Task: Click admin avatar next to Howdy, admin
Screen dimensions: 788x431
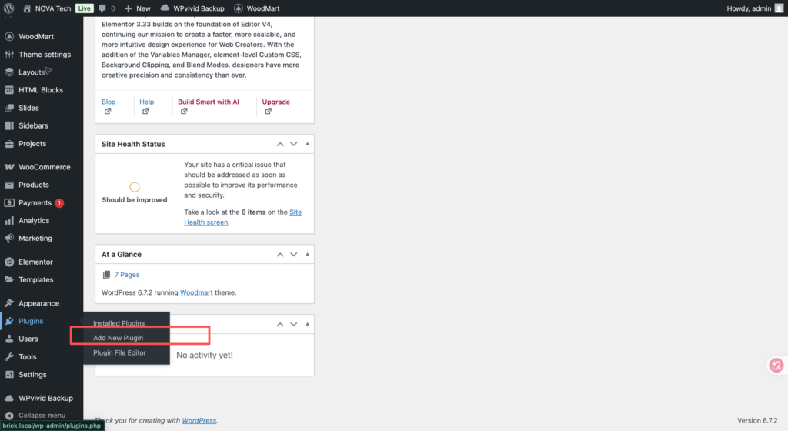Action: pos(779,8)
